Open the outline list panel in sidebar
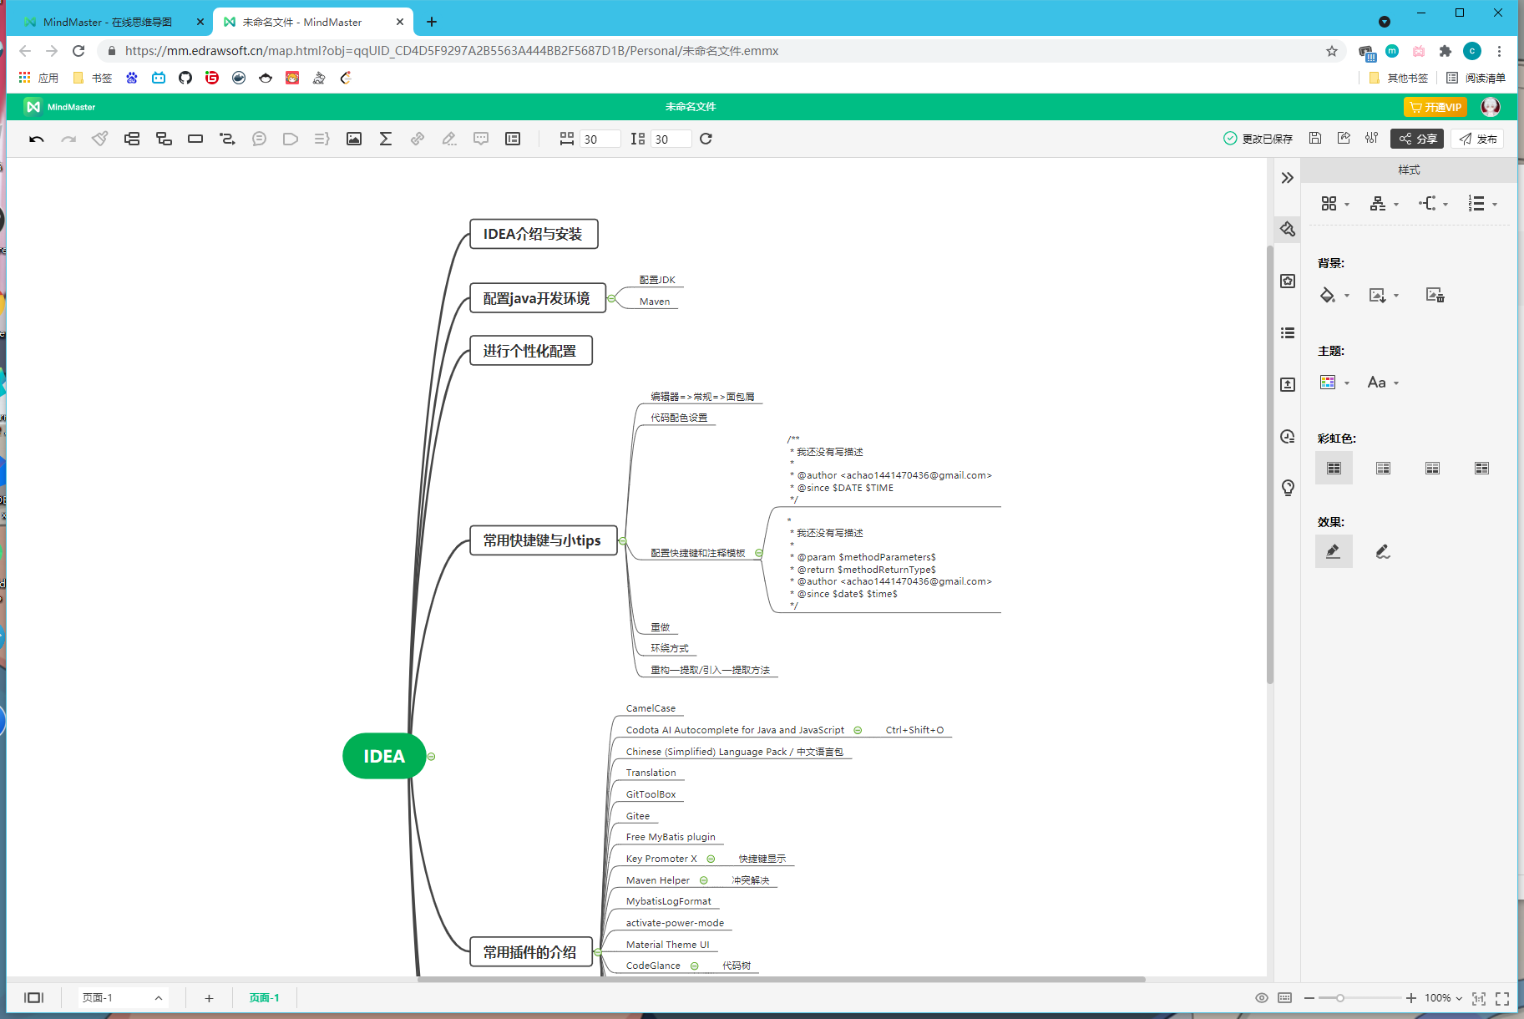Image resolution: width=1524 pixels, height=1019 pixels. (1288, 332)
